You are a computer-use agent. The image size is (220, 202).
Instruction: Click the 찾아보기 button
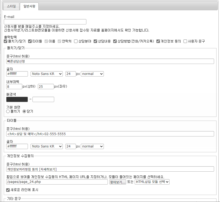tap(118, 182)
